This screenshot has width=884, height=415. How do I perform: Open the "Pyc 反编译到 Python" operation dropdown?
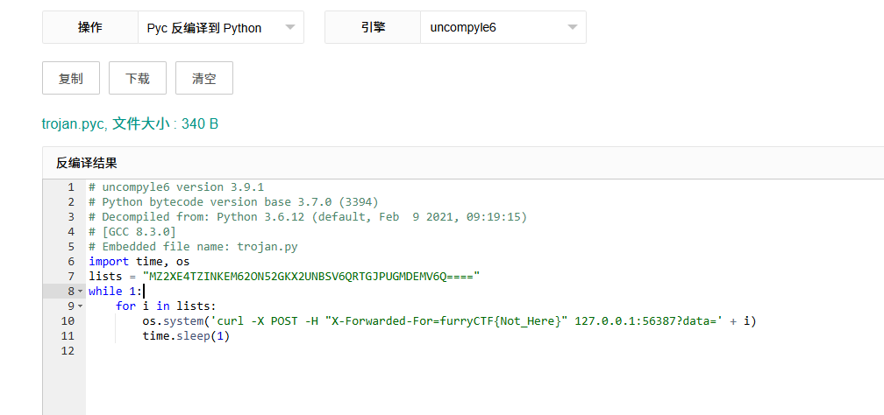tap(220, 28)
